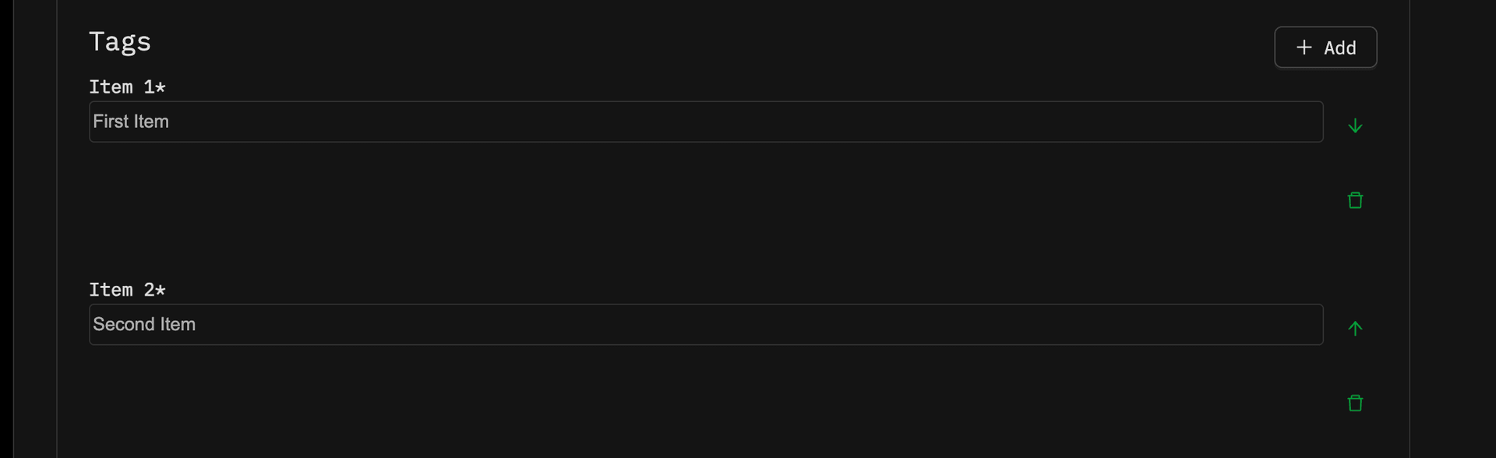Remove the First Item tag entry
Screen dimensions: 1496x458
[x=1355, y=200]
